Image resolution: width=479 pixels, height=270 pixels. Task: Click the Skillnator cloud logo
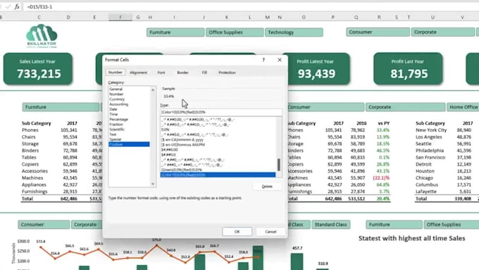tap(42, 36)
